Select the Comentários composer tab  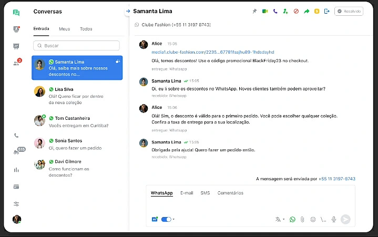coord(230,193)
